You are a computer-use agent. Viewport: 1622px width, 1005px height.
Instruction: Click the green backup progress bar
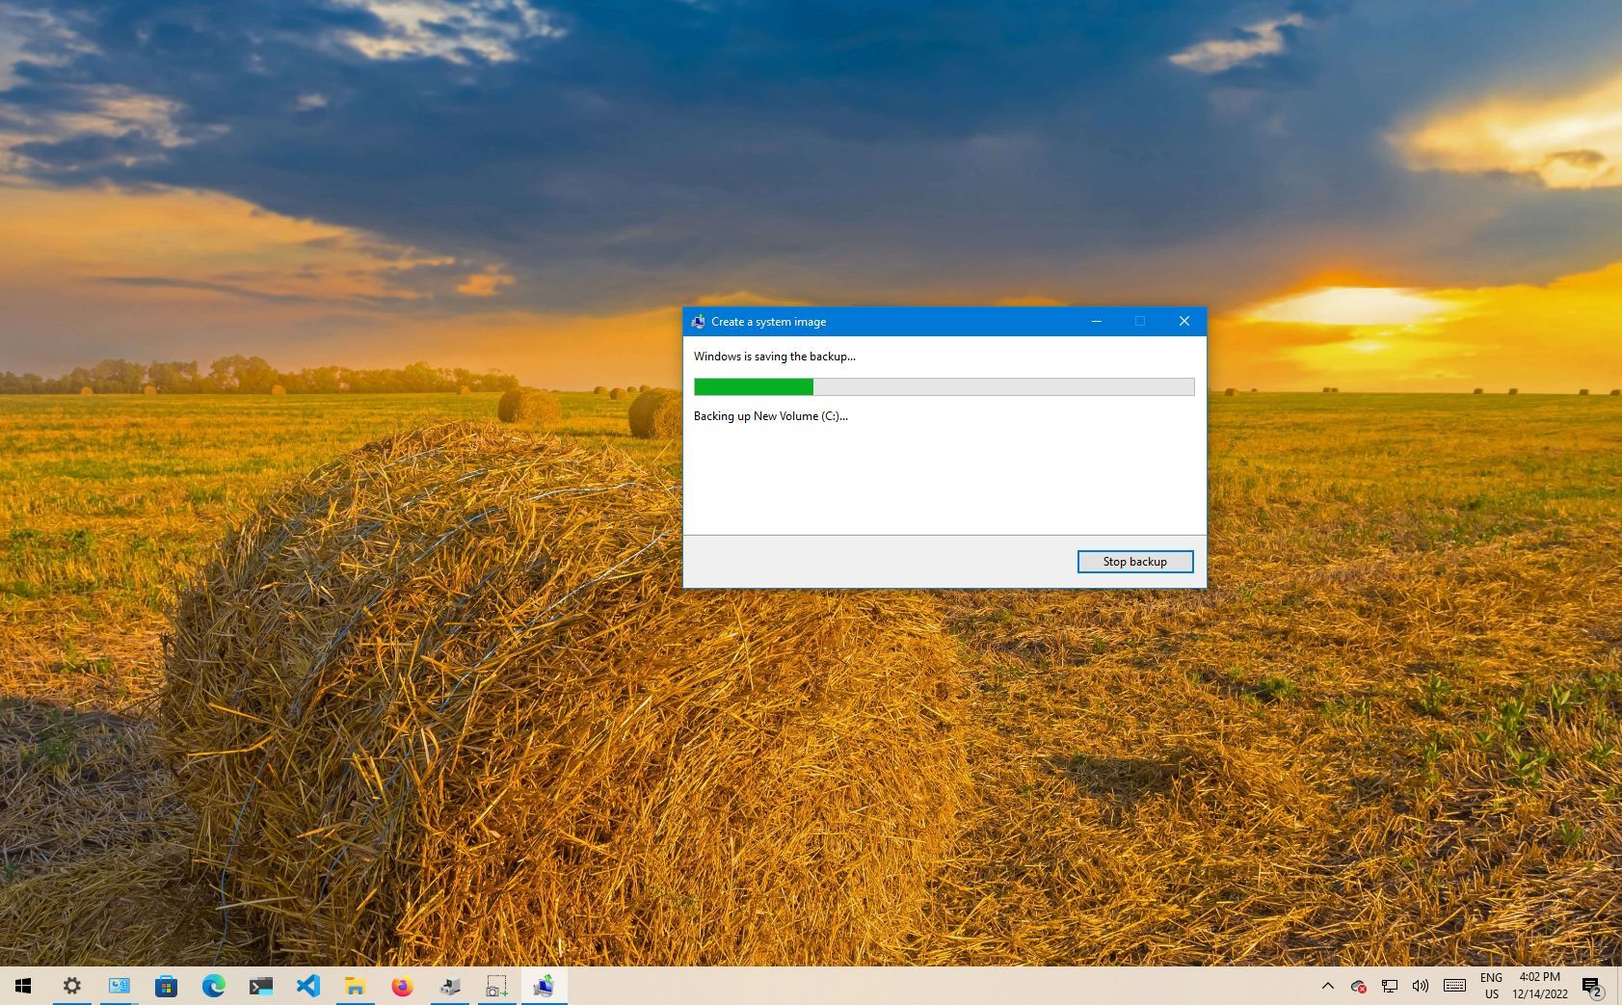(754, 386)
